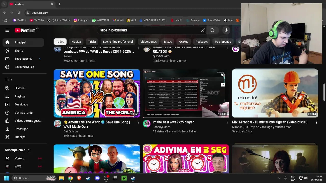This screenshot has height=183, width=326.
Task: Expand the Suscripciones section chevron
Action: point(29,150)
